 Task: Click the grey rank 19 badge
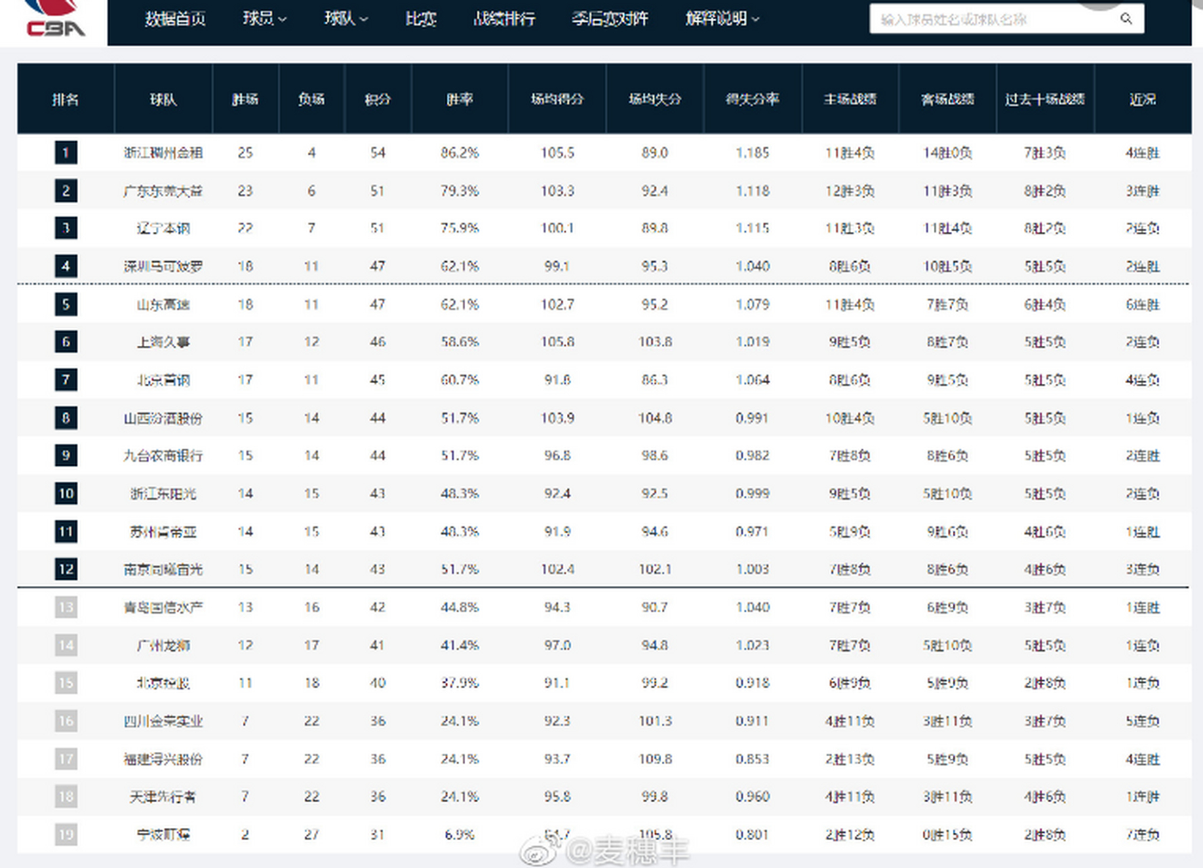click(x=66, y=834)
